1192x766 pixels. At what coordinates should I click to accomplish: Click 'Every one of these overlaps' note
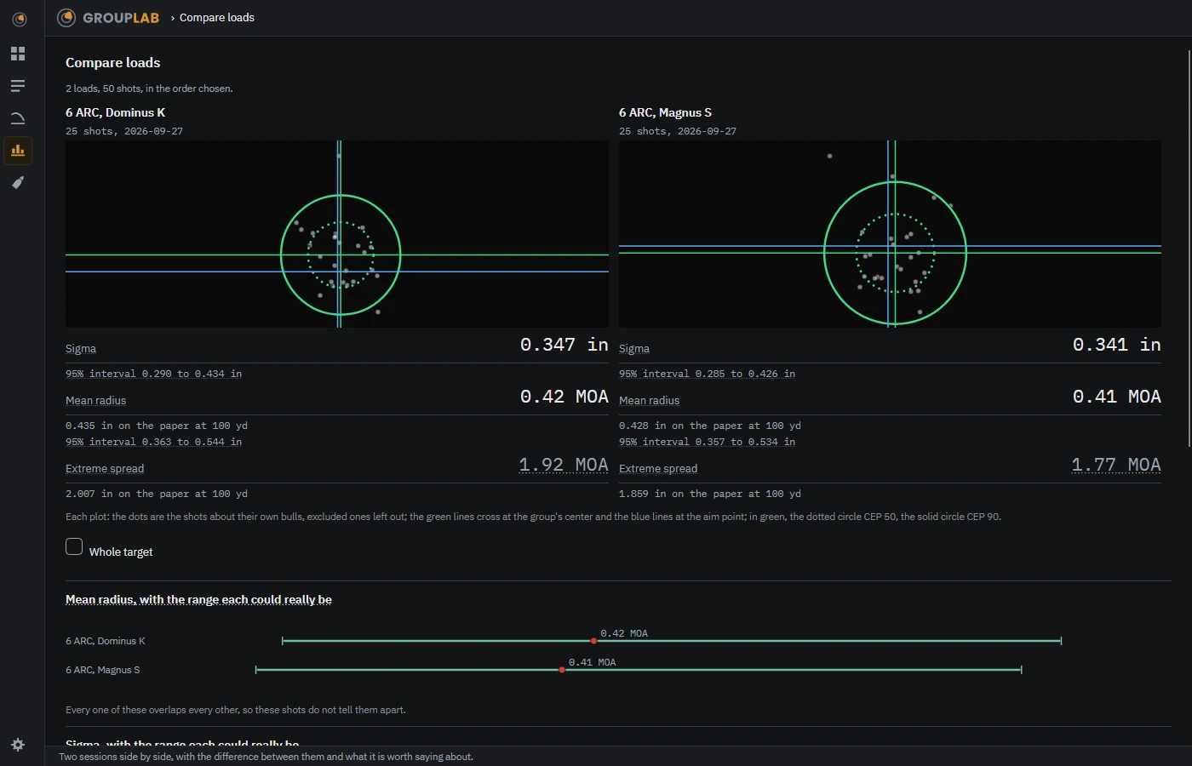point(236,710)
